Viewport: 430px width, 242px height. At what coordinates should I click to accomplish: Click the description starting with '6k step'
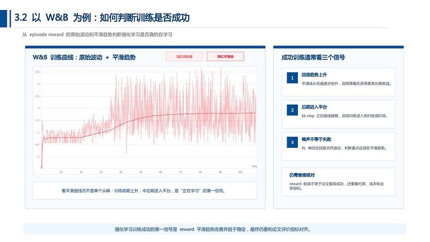click(x=345, y=116)
